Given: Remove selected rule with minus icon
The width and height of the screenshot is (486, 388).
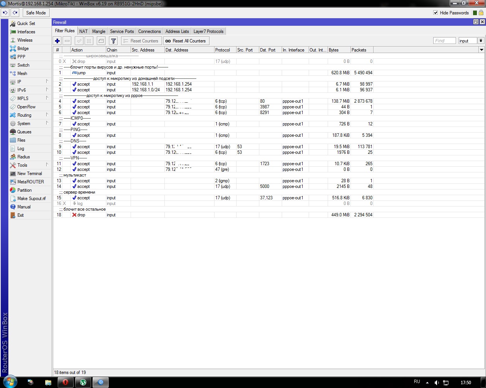Looking at the screenshot, I should pyautogui.click(x=67, y=41).
